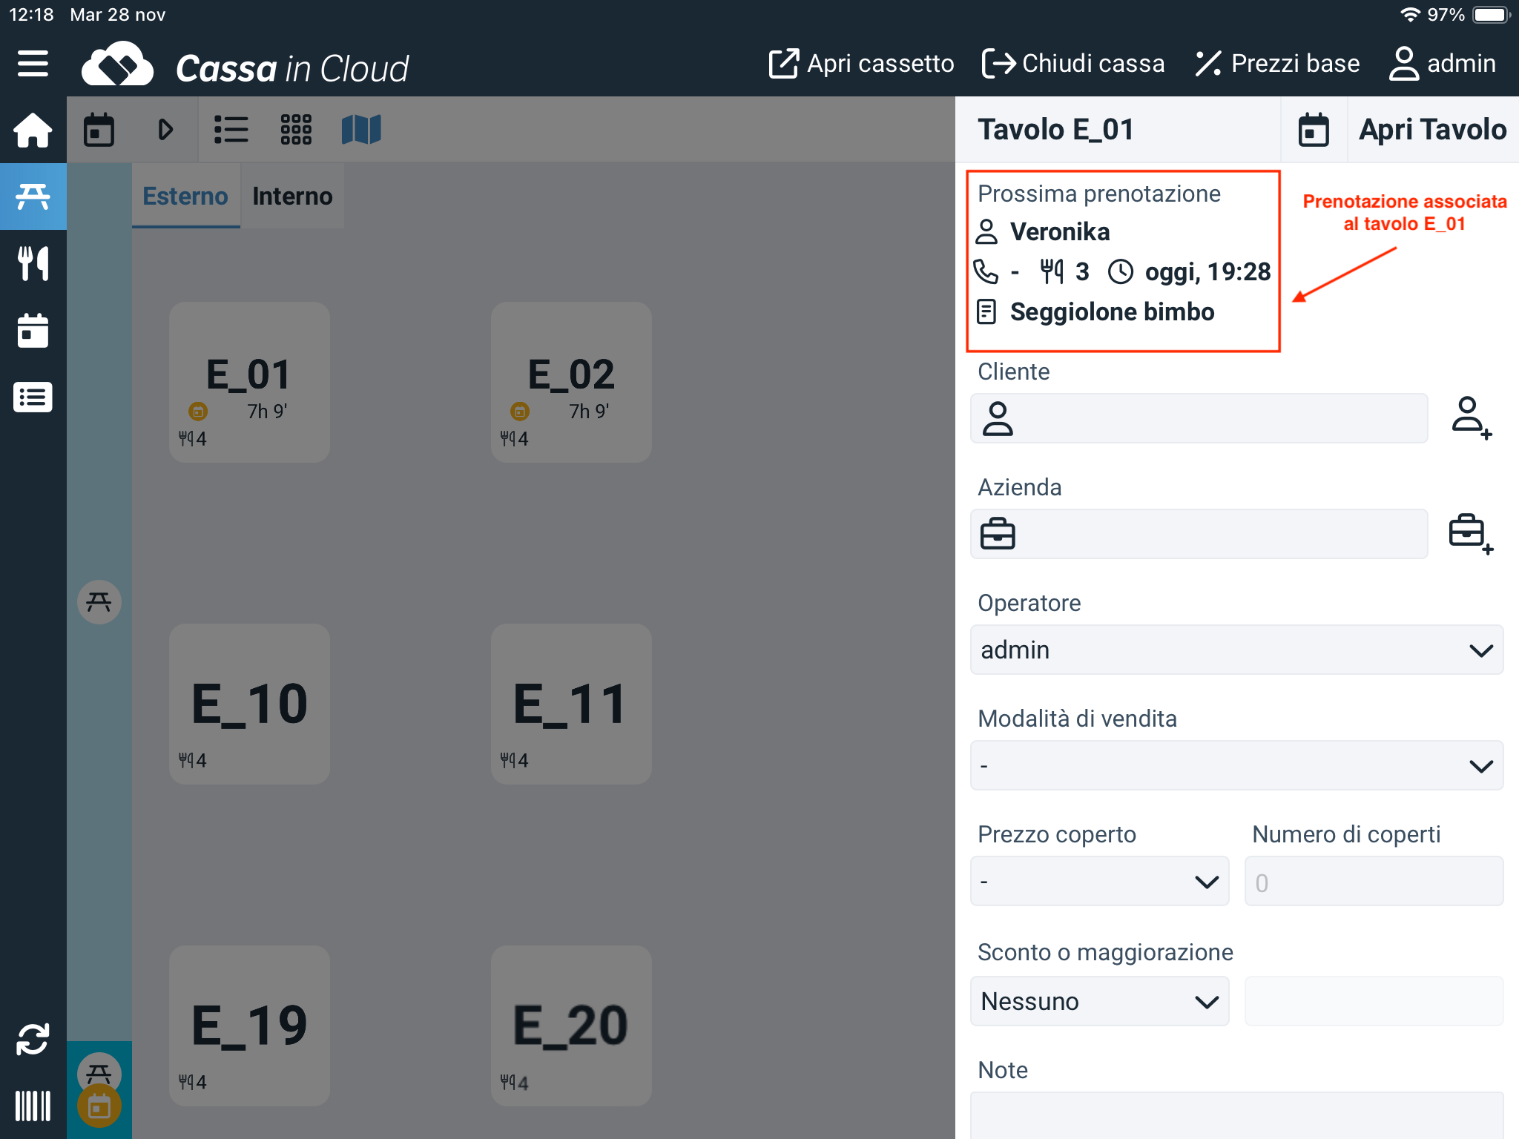
Task: Select the Esterno room tab
Action: point(185,197)
